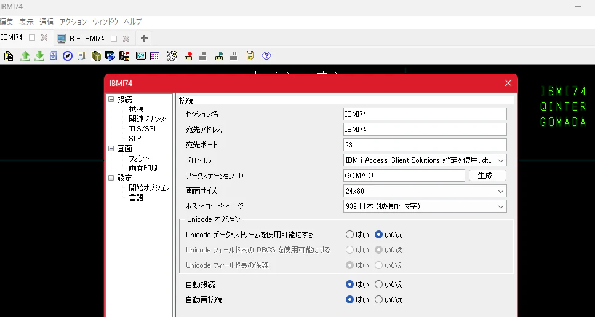595x317 pixels.
Task: Collapse the 接続 tree node
Action: pos(111,100)
